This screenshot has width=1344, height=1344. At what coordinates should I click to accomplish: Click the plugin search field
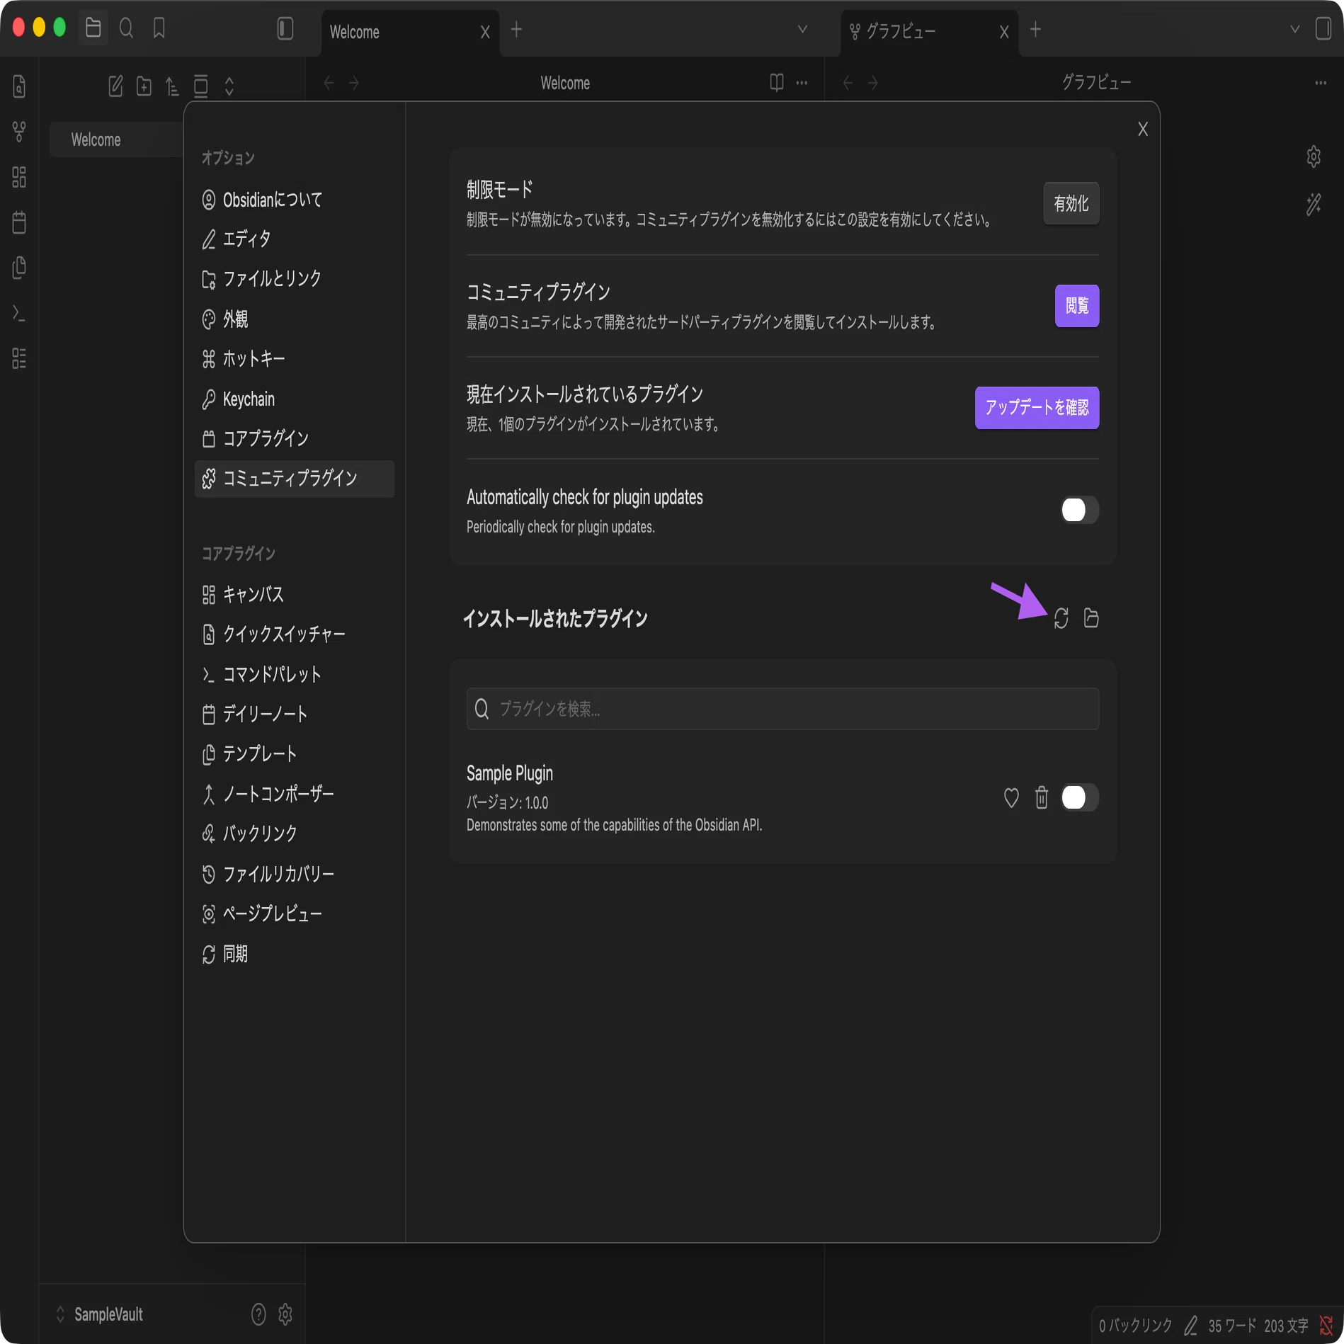click(x=782, y=709)
